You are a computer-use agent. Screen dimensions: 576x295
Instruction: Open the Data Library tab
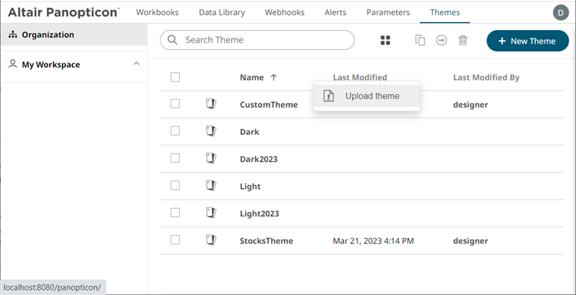click(x=221, y=12)
